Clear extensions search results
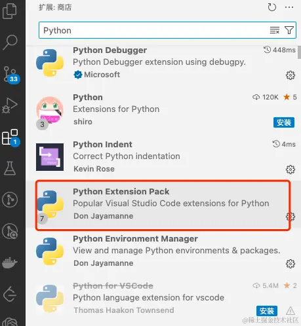The width and height of the screenshot is (301, 326). (x=275, y=30)
